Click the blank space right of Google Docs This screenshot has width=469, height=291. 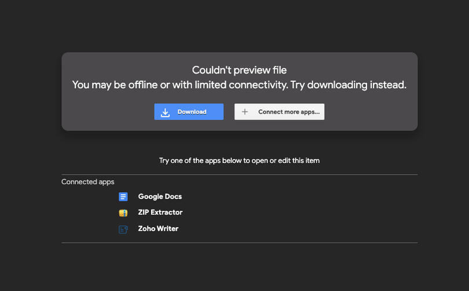[x=290, y=197]
